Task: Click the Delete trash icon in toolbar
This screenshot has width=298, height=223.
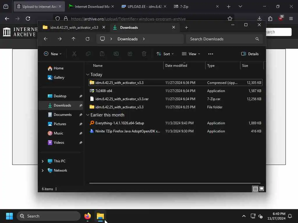Action: pos(144,54)
